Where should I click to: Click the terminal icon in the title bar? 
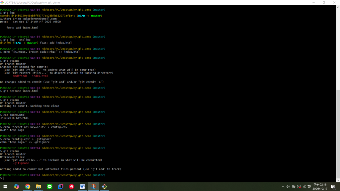click(2, 3)
